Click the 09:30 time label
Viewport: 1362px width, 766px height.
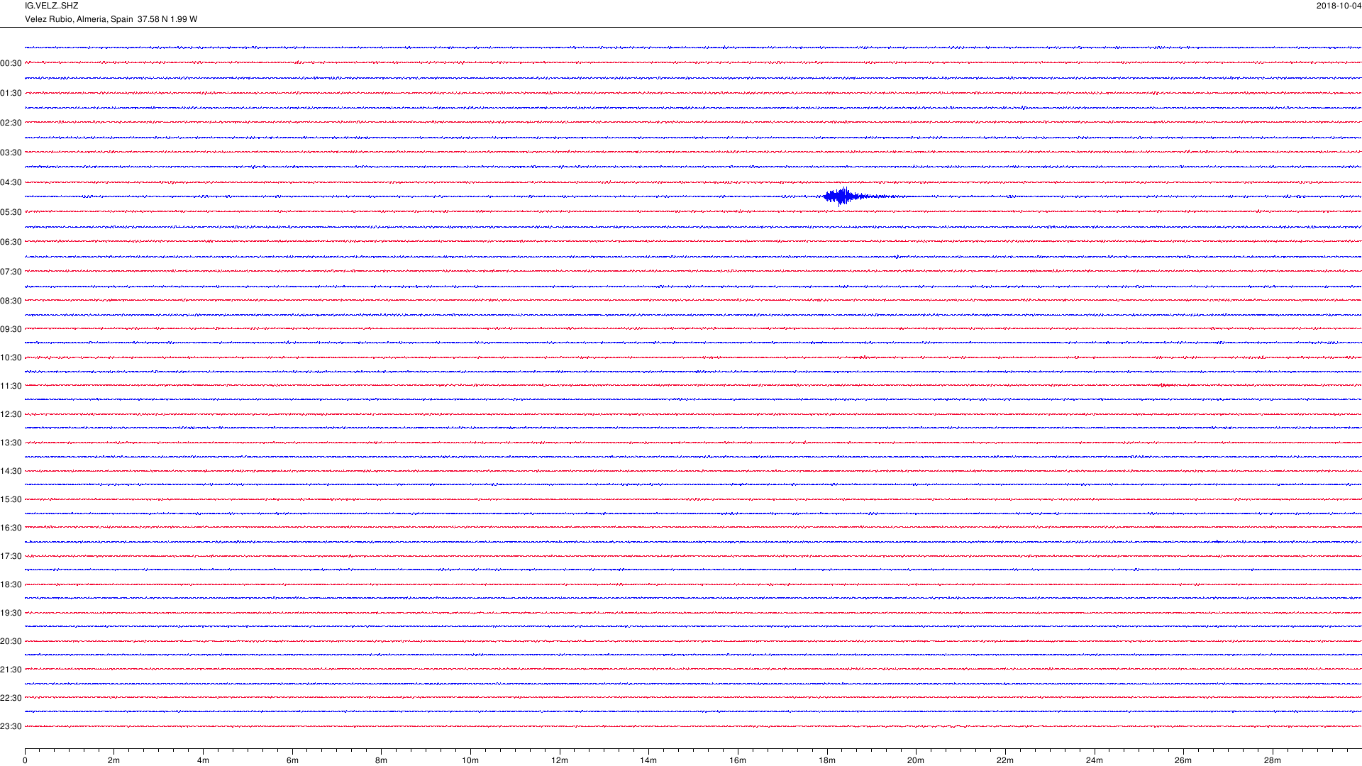(11, 330)
